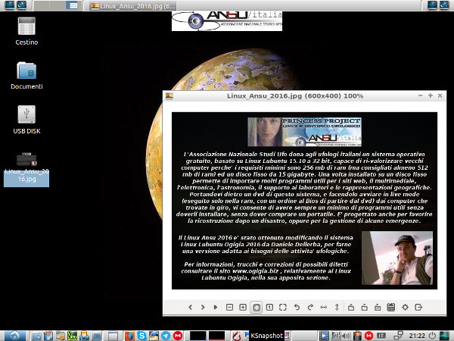Viewport: 454px width, 341px height.
Task: Delete the current image file
Action: click(391, 307)
